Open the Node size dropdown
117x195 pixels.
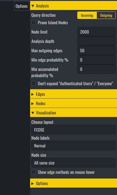[74, 163]
